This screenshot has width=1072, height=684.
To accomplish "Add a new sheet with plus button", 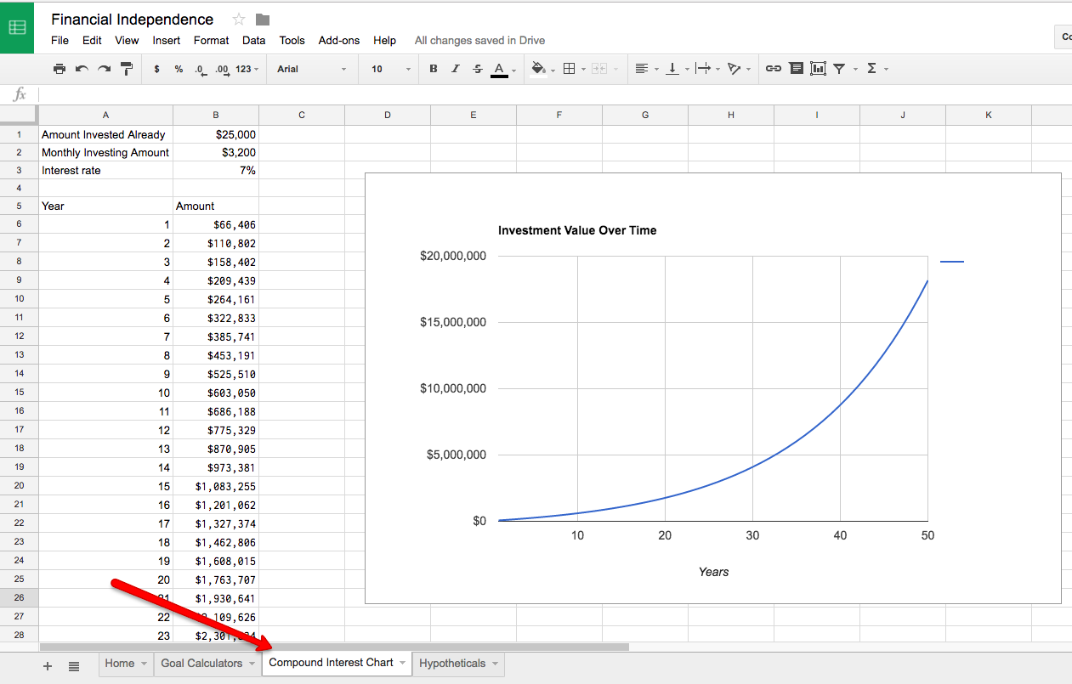I will click(48, 666).
